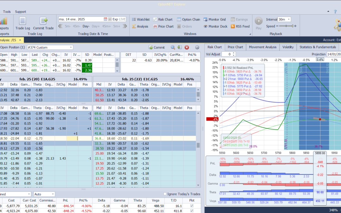Select the 03/02/2025 (0) legend entry
Screen dimensions: 341x213
(x=231, y=138)
